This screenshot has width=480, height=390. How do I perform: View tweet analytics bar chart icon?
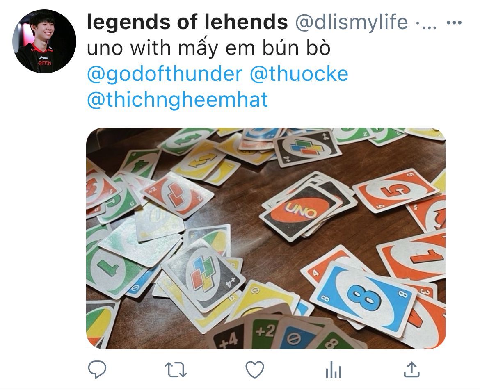(x=334, y=369)
